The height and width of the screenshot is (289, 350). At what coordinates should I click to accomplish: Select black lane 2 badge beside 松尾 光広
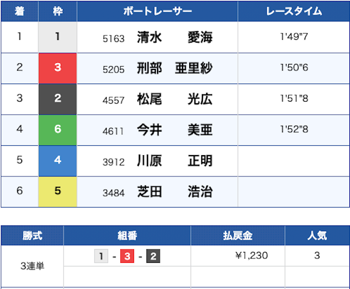click(57, 99)
